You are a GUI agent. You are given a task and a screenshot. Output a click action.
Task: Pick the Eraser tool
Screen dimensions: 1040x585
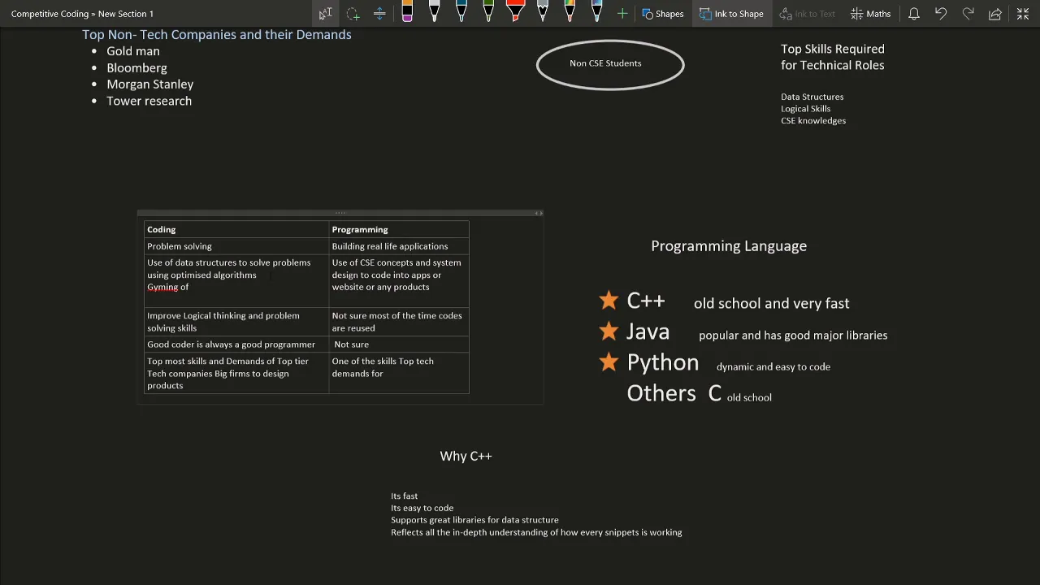coord(407,11)
